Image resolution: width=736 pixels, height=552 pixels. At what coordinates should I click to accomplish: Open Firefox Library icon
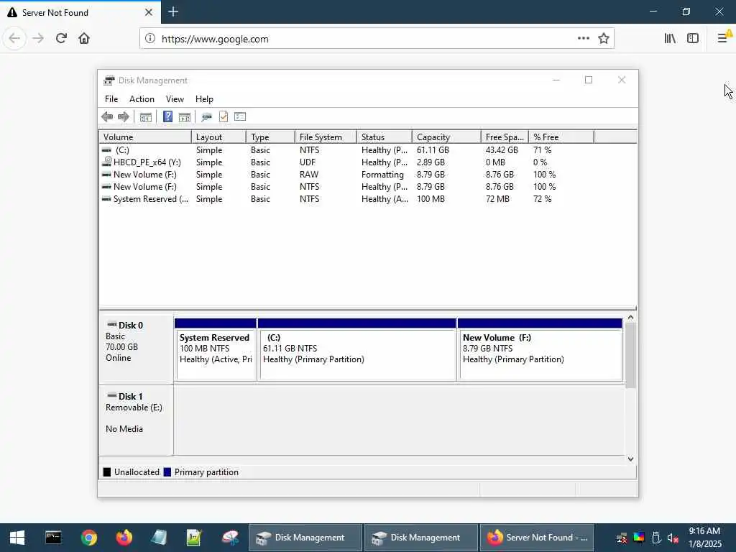(x=670, y=39)
